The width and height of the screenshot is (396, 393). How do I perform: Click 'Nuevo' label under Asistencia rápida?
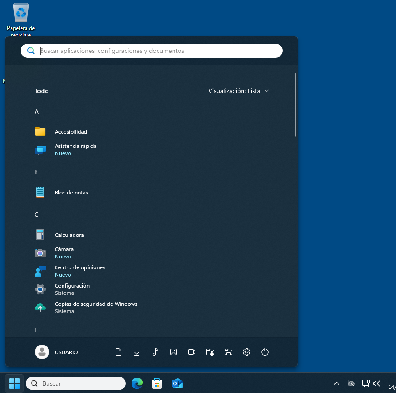[x=63, y=153]
